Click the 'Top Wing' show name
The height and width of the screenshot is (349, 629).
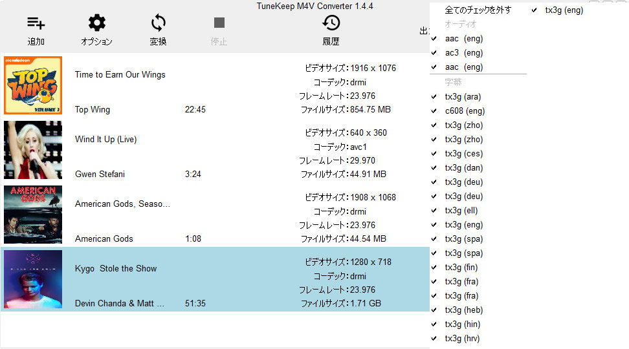(93, 110)
